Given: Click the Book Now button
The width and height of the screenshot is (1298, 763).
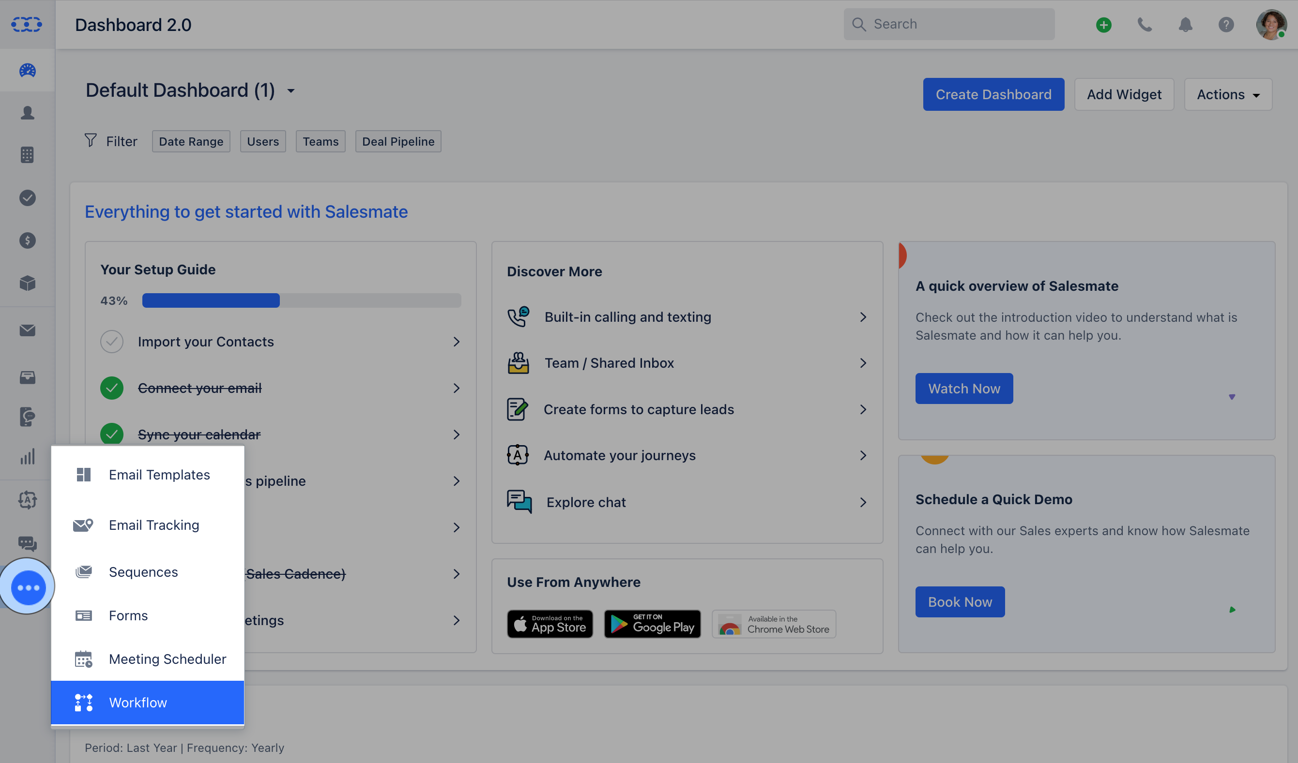Looking at the screenshot, I should click(x=960, y=601).
